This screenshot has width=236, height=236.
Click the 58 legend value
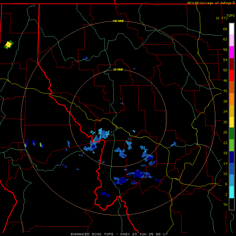(x=225, y=50)
